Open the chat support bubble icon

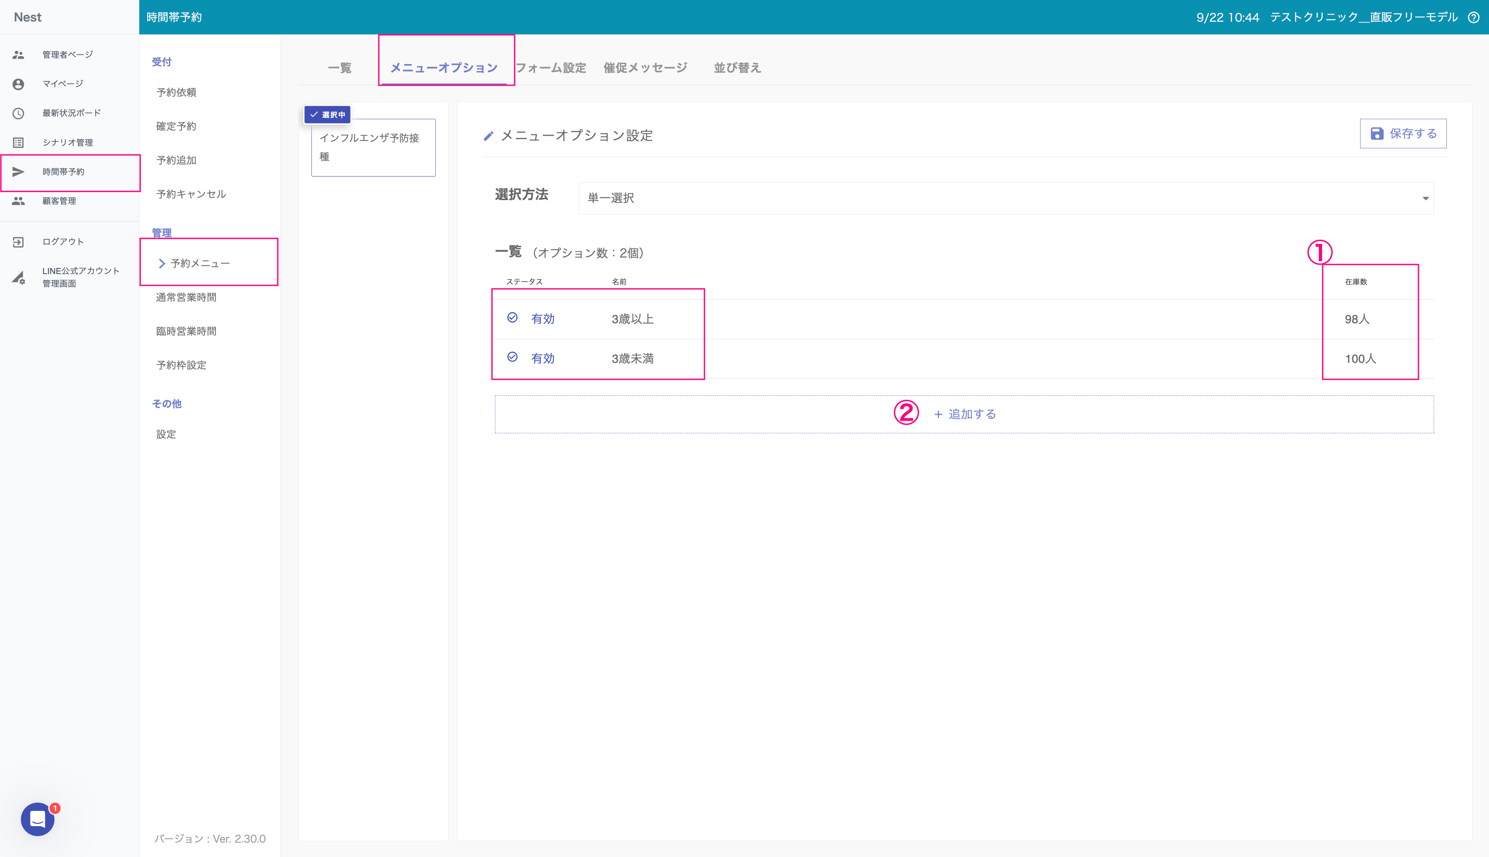click(x=38, y=819)
